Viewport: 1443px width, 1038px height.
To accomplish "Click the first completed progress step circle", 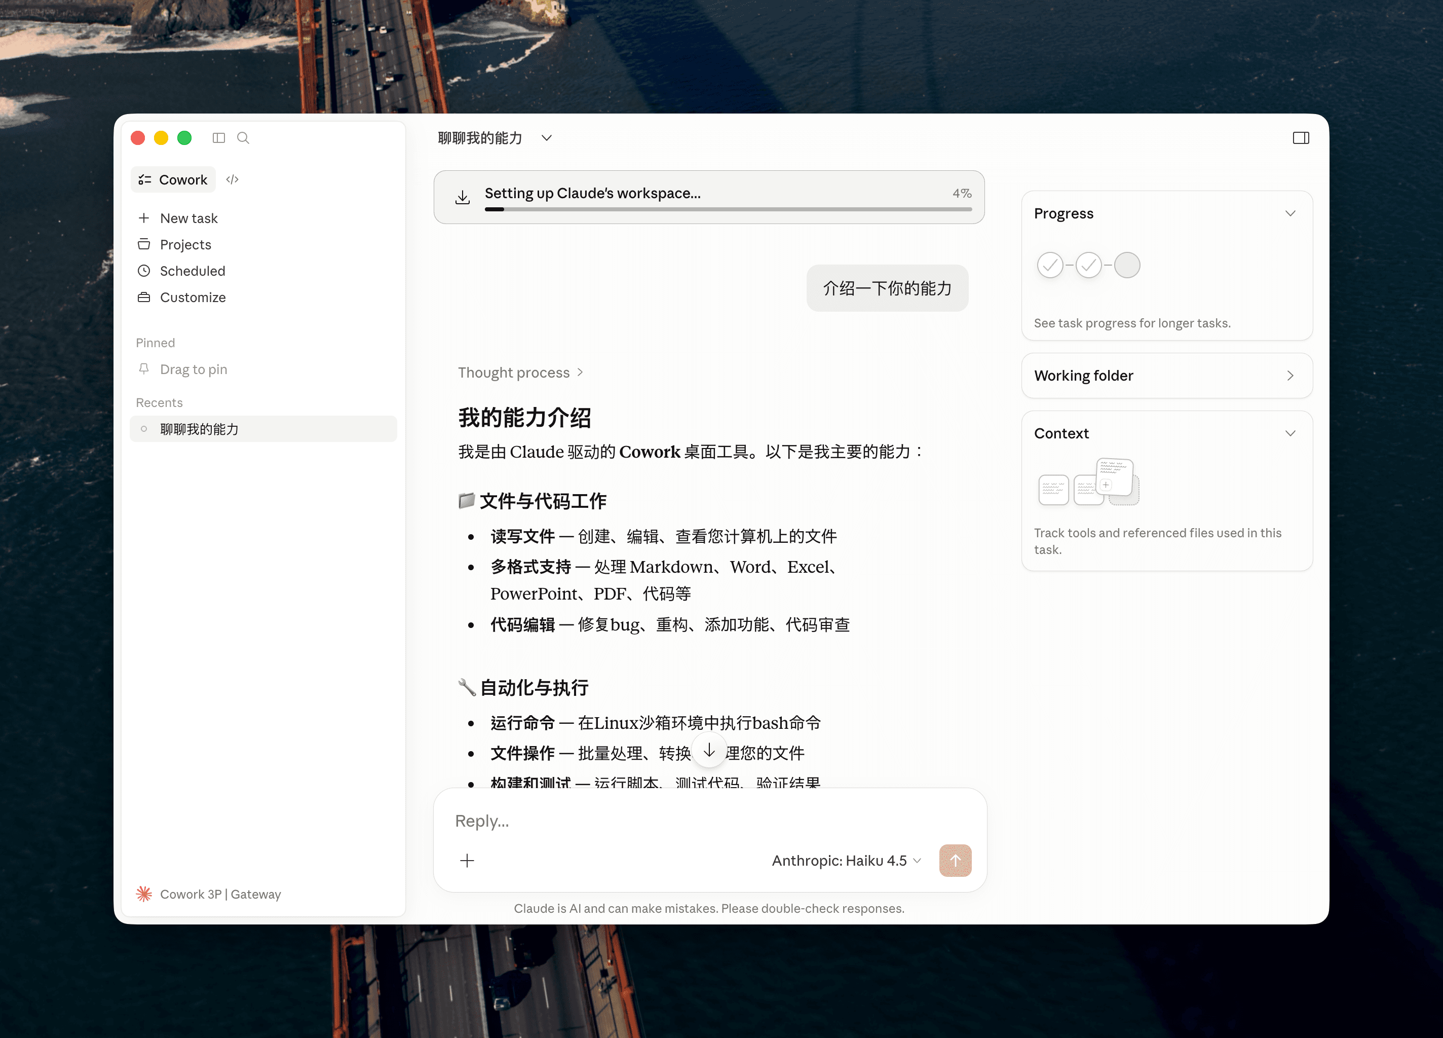I will (1050, 265).
